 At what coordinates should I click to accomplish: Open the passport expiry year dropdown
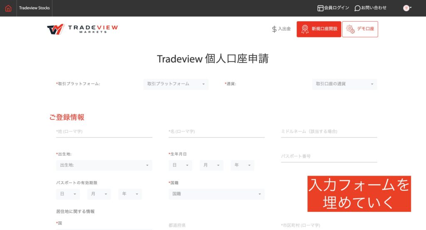130,194
